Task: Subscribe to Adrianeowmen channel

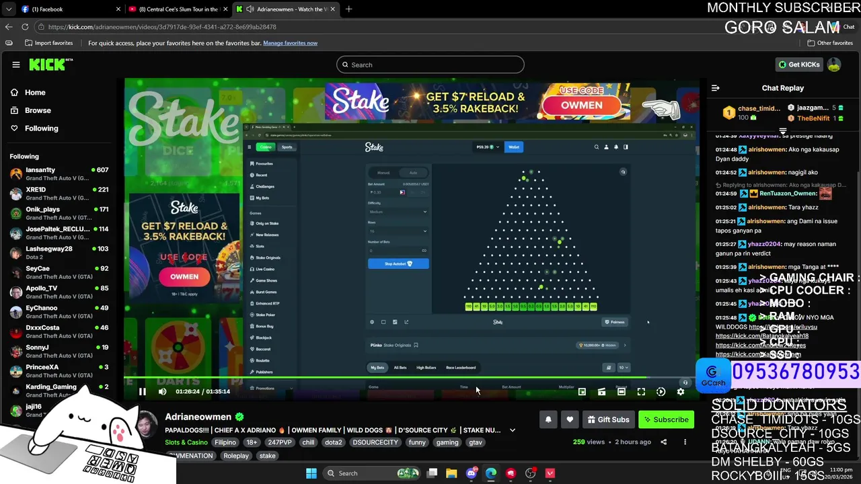Action: pyautogui.click(x=666, y=419)
